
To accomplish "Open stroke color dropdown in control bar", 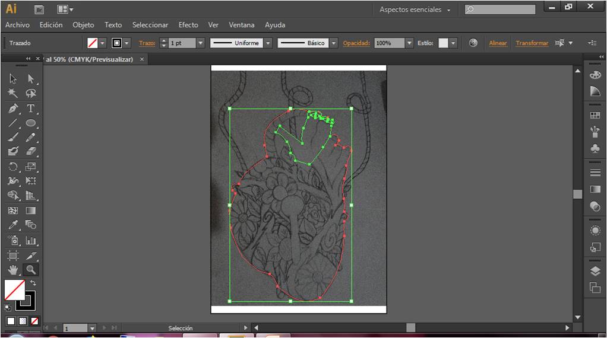I will pos(127,43).
